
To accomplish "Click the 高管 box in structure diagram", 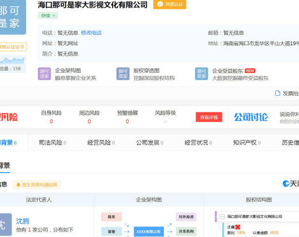I will tap(111, 231).
